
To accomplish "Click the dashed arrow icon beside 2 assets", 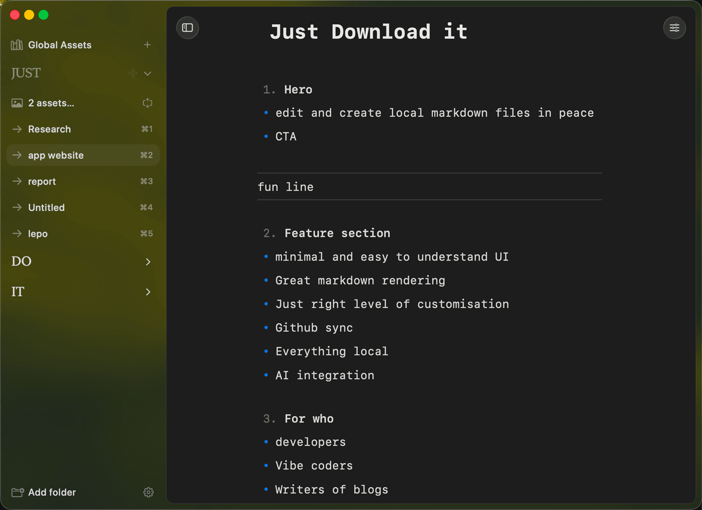I will pyautogui.click(x=147, y=103).
